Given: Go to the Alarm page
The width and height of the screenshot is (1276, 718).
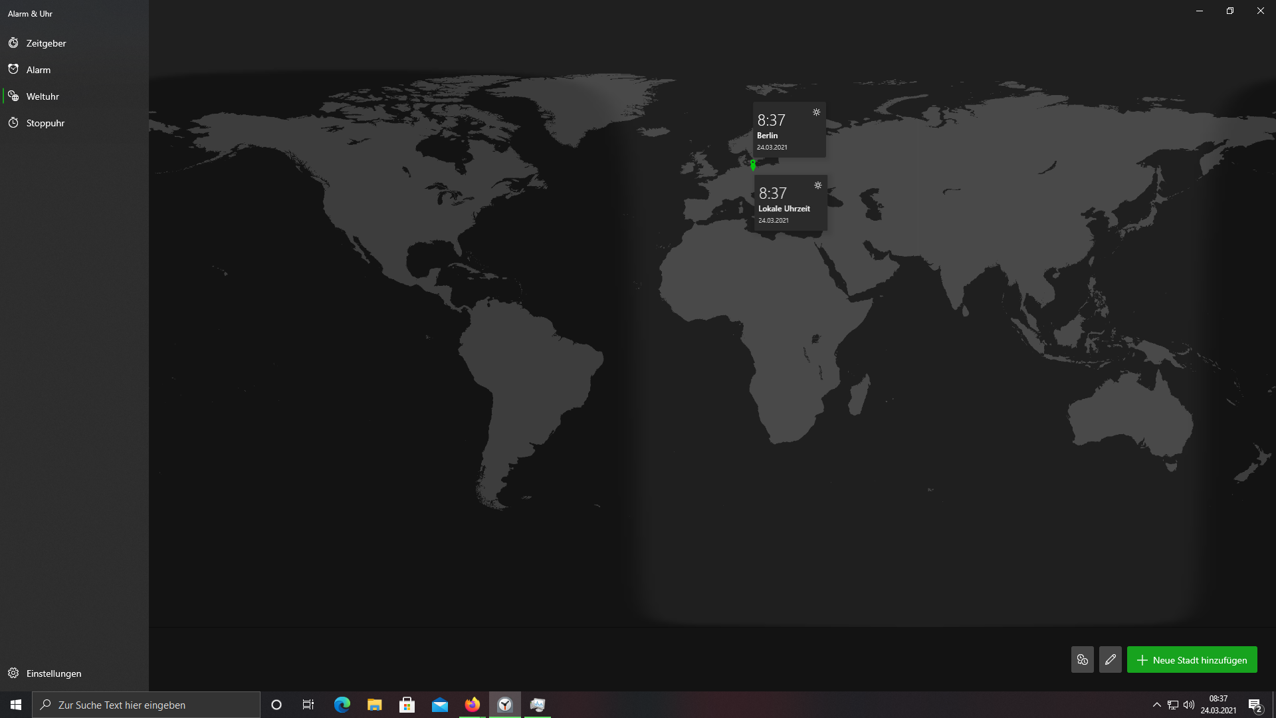Looking at the screenshot, I should pos(38,70).
